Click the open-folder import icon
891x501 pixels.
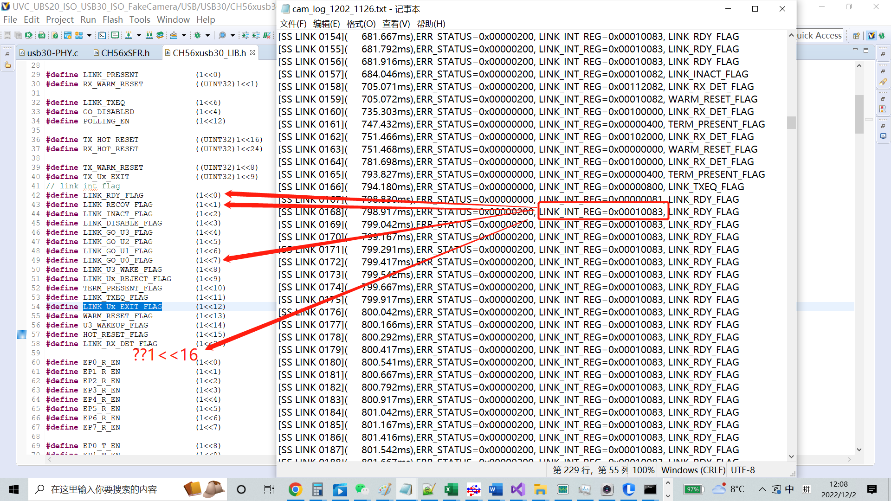174,35
